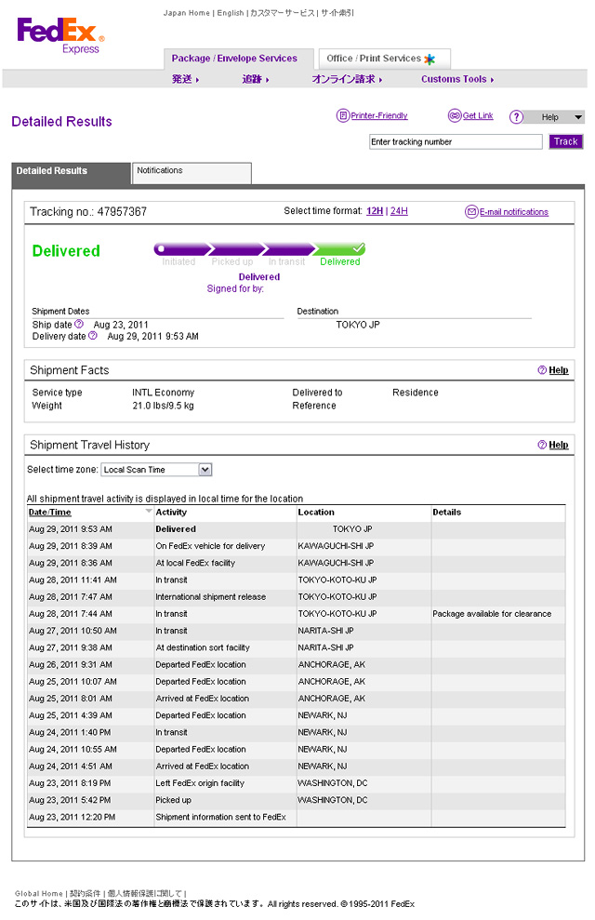The image size is (595, 920).
Task: Click the Activity column header
Action: coord(171,513)
